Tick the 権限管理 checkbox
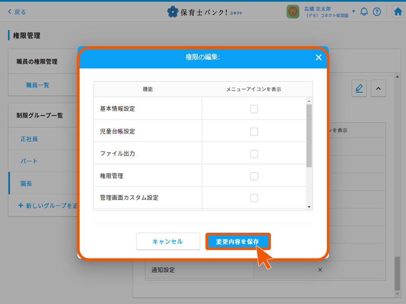Screen dimensions: 406x304 pyautogui.click(x=254, y=176)
